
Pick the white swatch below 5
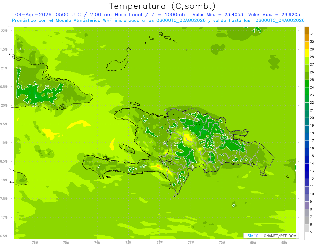click(x=307, y=236)
